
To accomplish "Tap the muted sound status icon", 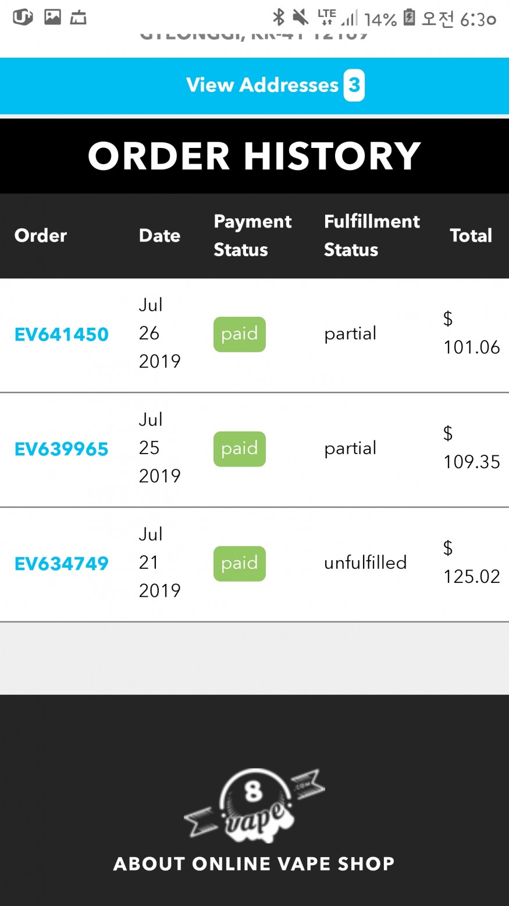I will [300, 17].
